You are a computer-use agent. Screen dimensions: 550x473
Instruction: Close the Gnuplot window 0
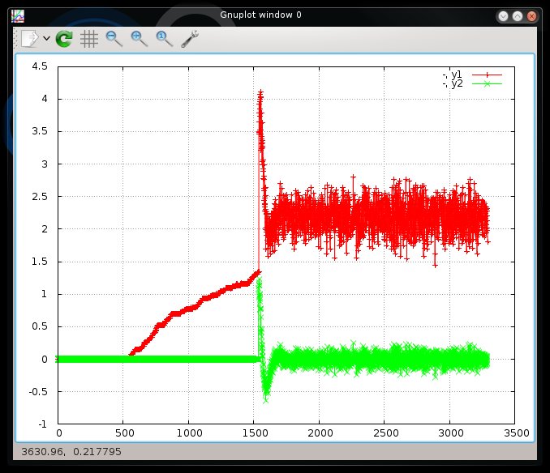tap(531, 15)
